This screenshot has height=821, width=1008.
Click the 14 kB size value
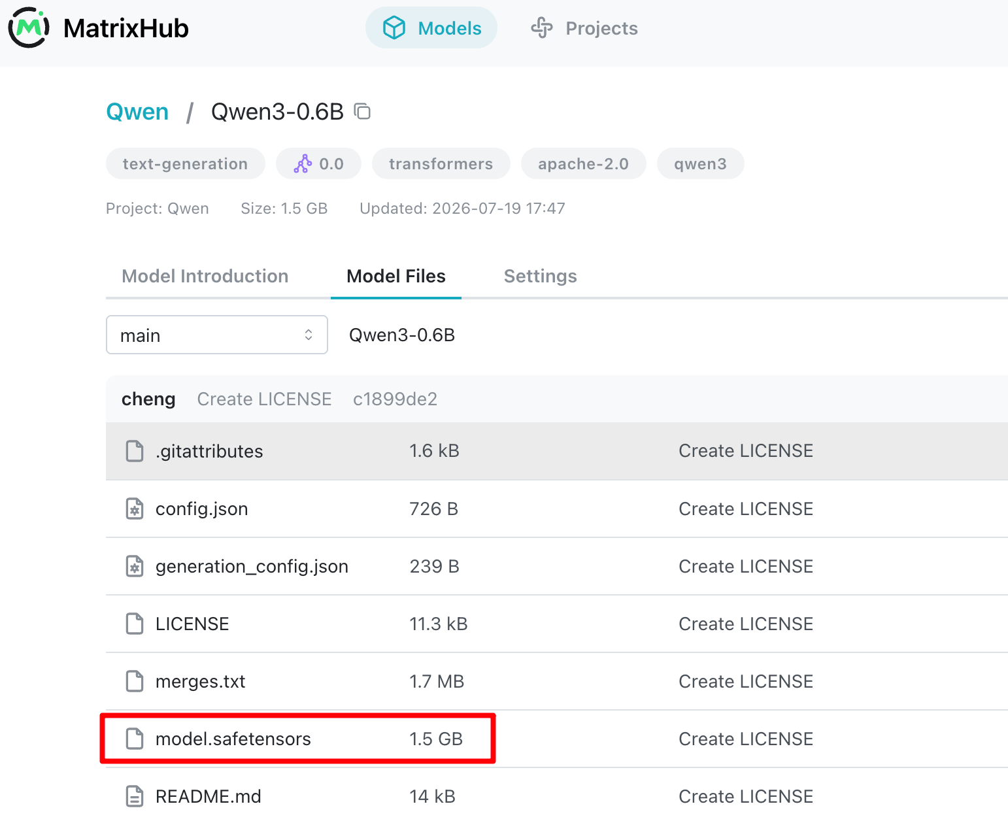[433, 796]
